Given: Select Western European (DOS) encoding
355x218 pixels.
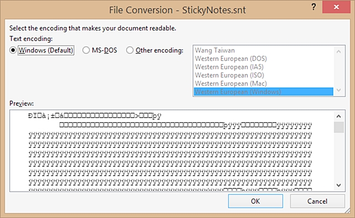Looking at the screenshot, I should (264, 59).
